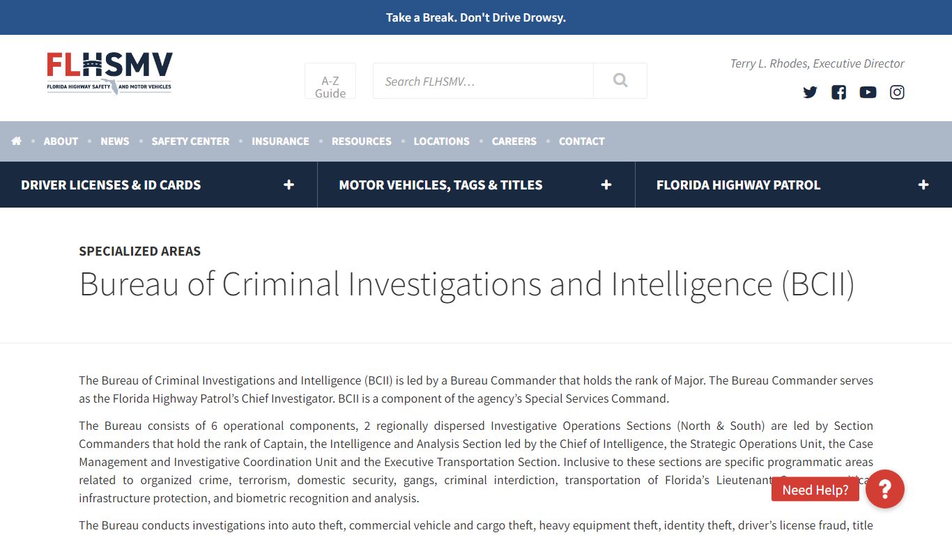Open the Resources menu item

(x=362, y=141)
